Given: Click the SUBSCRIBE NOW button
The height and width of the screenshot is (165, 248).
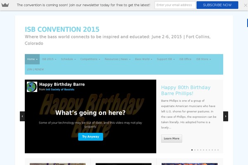Looking at the screenshot, I should (x=217, y=5).
